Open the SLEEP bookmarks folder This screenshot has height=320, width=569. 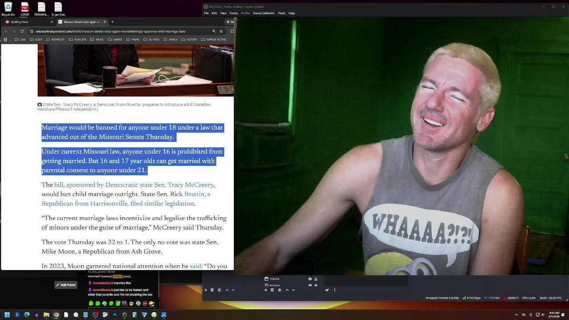[x=36, y=40]
